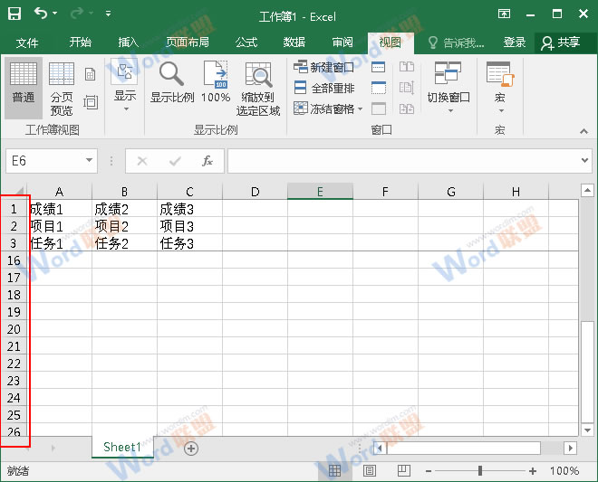The image size is (598, 482).
Task: Click 新建窗口 new window button
Action: point(323,67)
